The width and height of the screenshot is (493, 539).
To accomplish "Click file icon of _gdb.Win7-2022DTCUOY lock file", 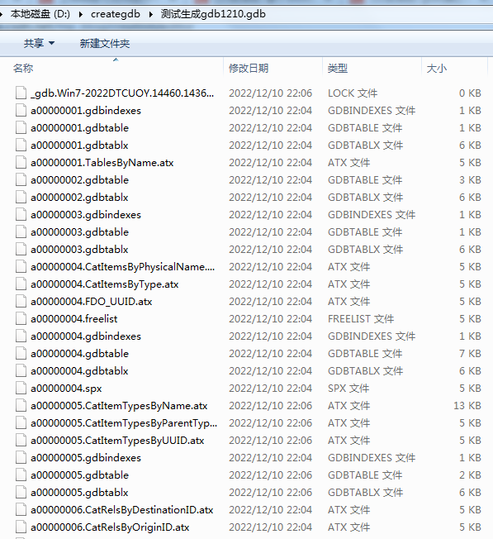I will (21, 93).
